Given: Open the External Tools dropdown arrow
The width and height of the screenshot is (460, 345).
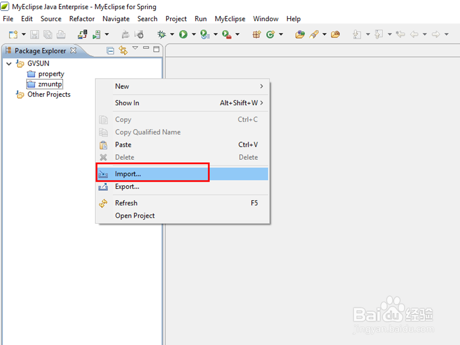Looking at the screenshot, I should click(237, 34).
